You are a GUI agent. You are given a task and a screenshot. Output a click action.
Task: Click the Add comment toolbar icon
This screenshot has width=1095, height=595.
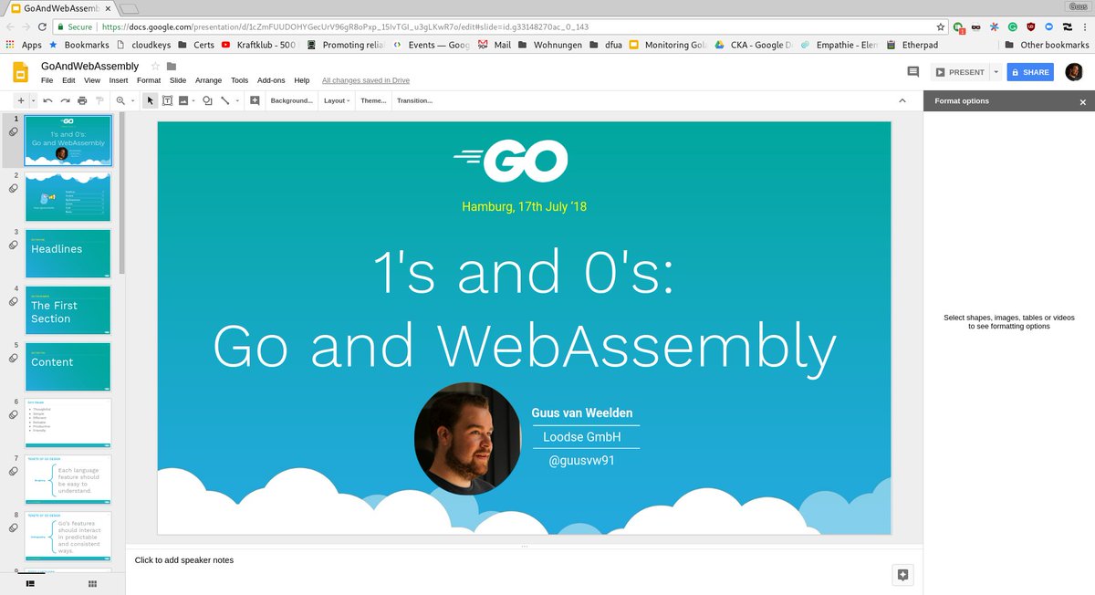pos(255,100)
